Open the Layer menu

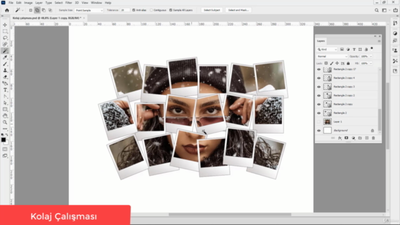[x=39, y=2]
